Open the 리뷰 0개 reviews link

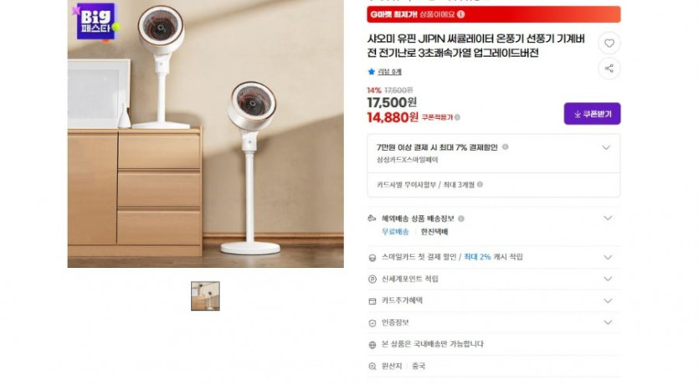[x=389, y=71]
